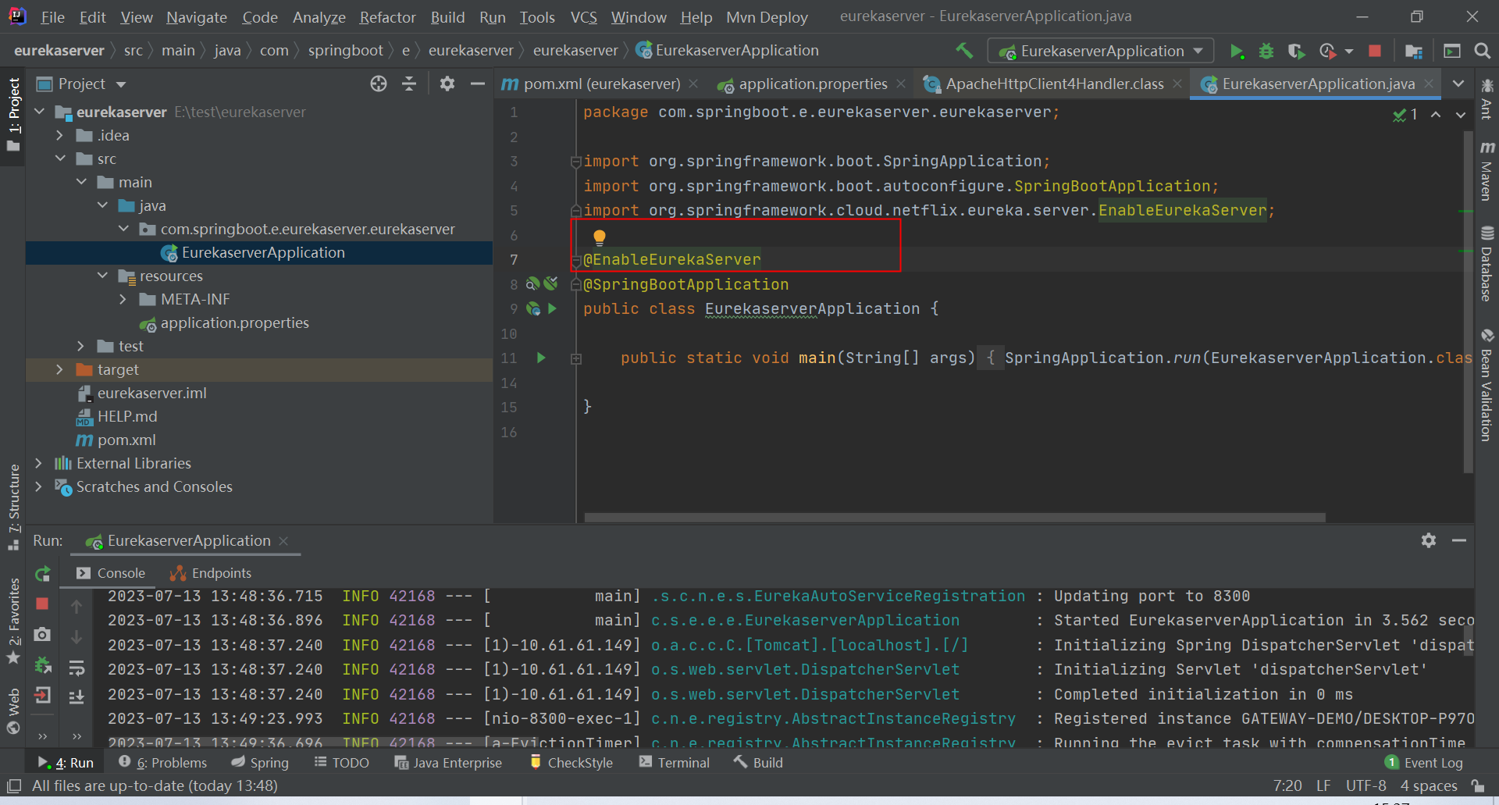Click the camera icon to dump threads
Image resolution: width=1499 pixels, height=805 pixels.
pos(43,635)
